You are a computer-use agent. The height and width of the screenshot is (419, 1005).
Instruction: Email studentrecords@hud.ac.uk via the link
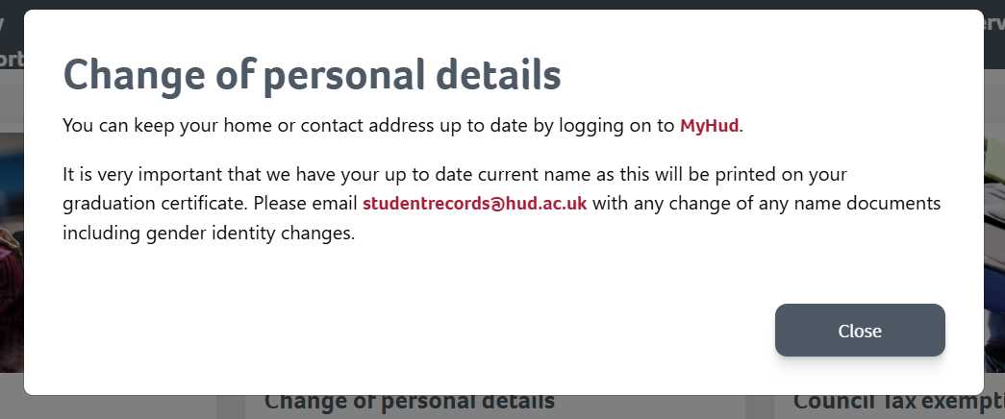point(474,204)
